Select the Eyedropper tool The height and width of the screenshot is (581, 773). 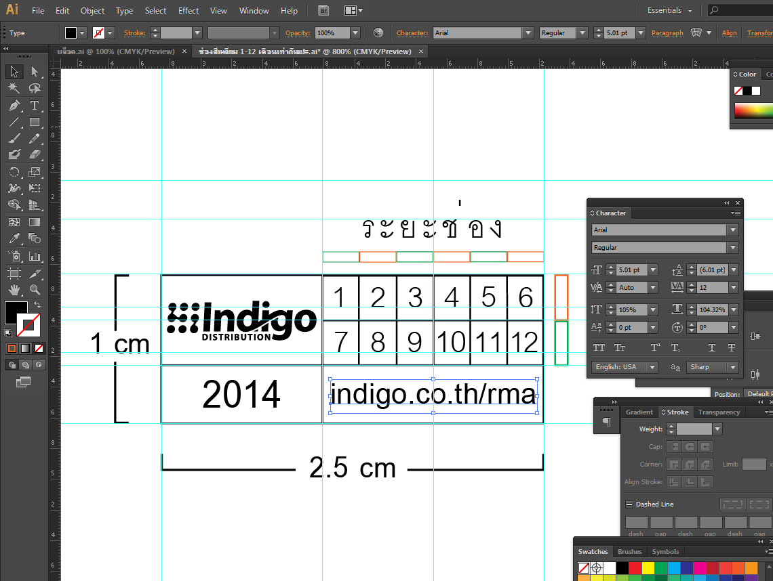pyautogui.click(x=14, y=239)
